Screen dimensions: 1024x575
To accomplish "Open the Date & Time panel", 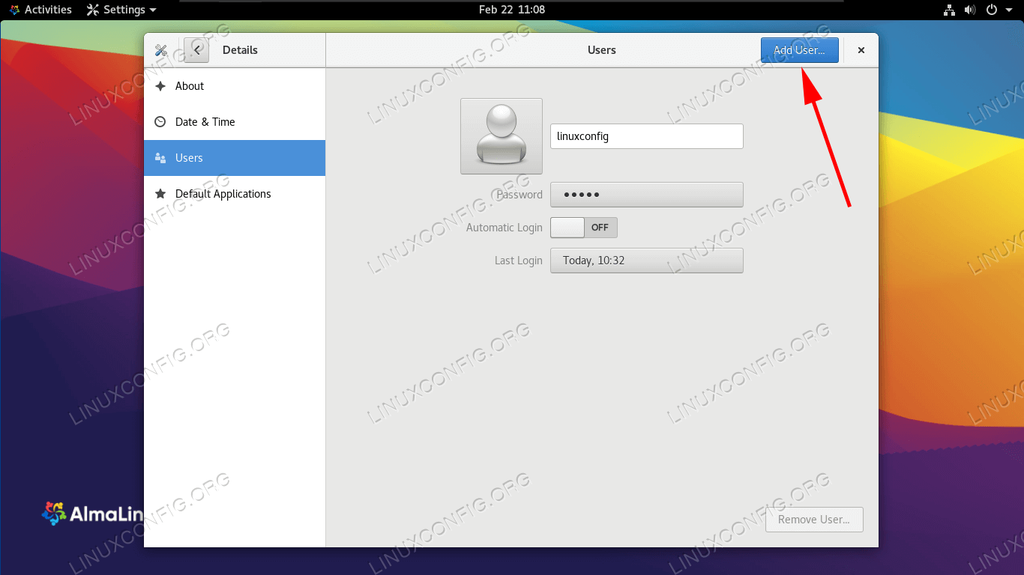I will click(235, 122).
